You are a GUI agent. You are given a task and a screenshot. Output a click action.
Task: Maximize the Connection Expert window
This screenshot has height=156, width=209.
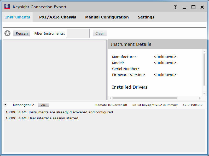[x=193, y=7]
